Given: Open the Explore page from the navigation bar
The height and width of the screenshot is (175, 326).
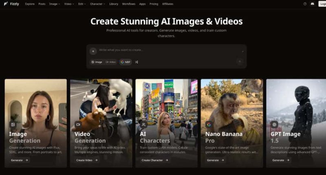Looking at the screenshot, I should (30, 4).
